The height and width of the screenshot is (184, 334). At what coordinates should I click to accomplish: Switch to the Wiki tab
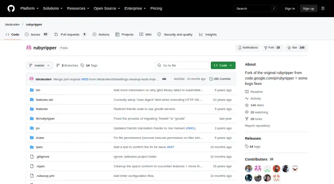tap(145, 34)
